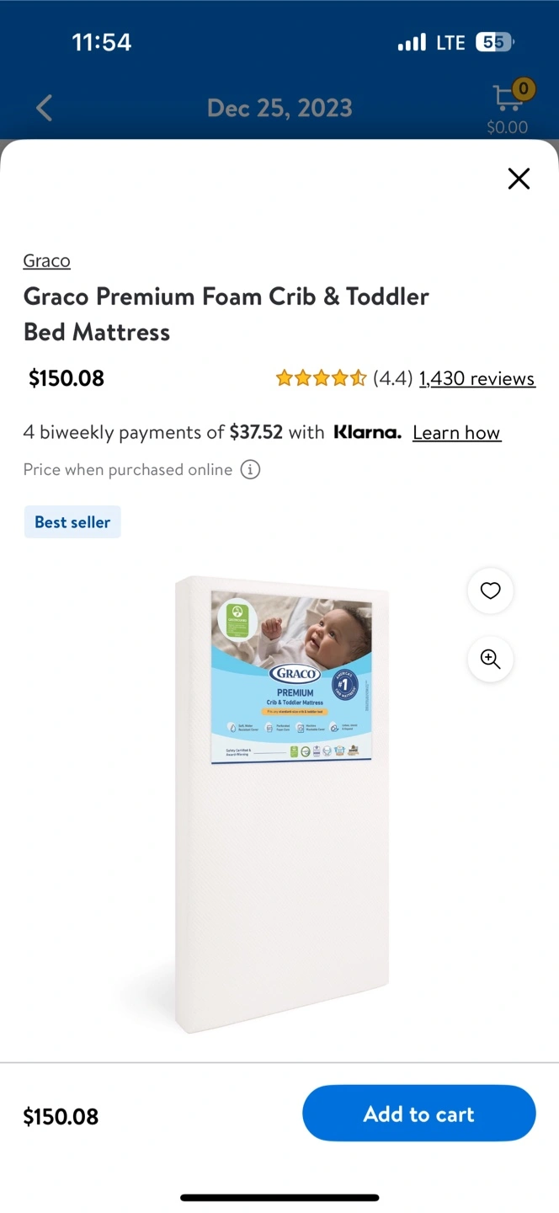Open Klarna's Learn how link
Image resolution: width=559 pixels, height=1213 pixels.
pos(456,433)
